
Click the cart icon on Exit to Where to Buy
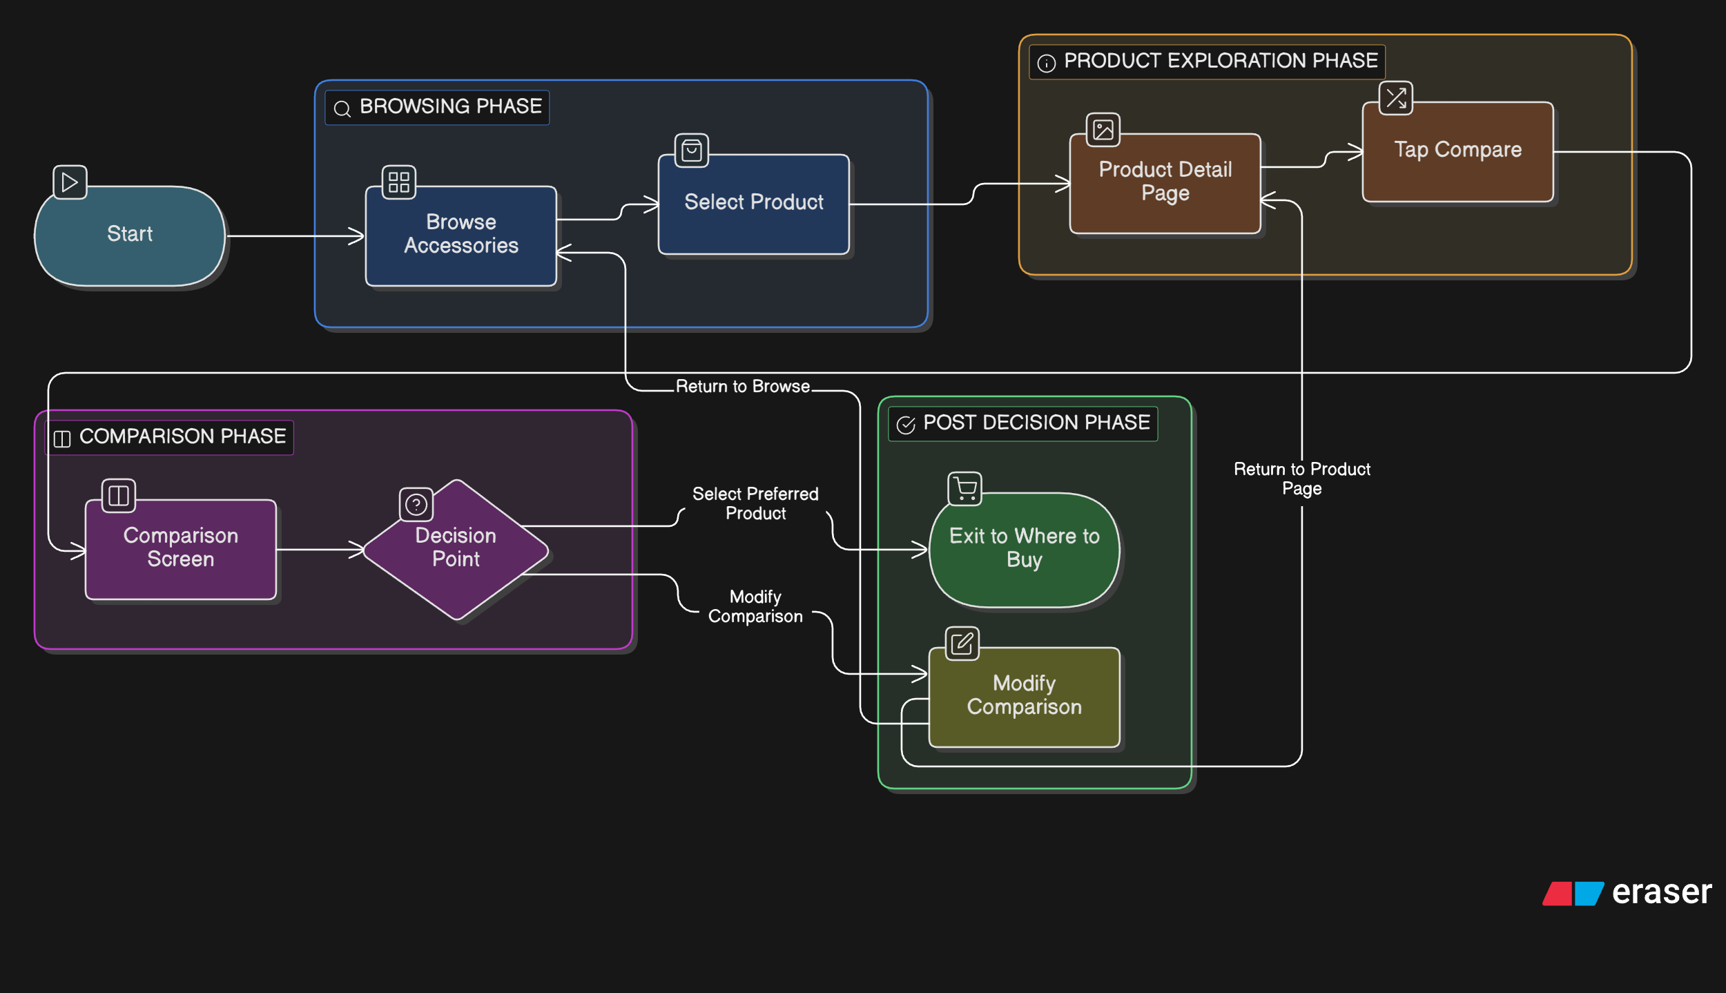965,488
